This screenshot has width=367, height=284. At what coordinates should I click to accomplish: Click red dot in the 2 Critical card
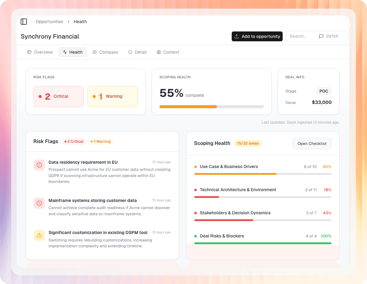pyautogui.click(x=40, y=97)
